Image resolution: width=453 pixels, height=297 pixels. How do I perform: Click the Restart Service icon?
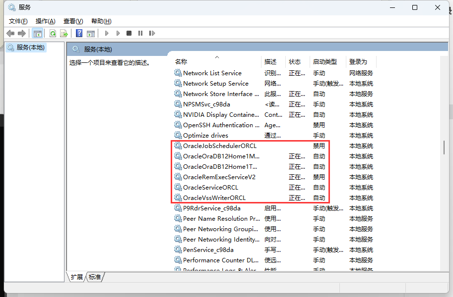pyautogui.click(x=152, y=33)
